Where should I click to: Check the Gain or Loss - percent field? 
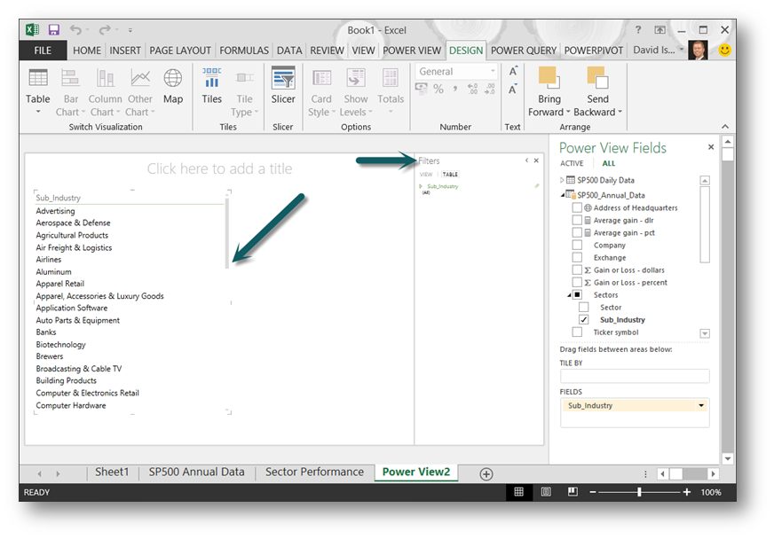(x=577, y=282)
